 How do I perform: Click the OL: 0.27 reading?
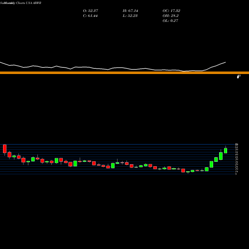click(170, 21)
